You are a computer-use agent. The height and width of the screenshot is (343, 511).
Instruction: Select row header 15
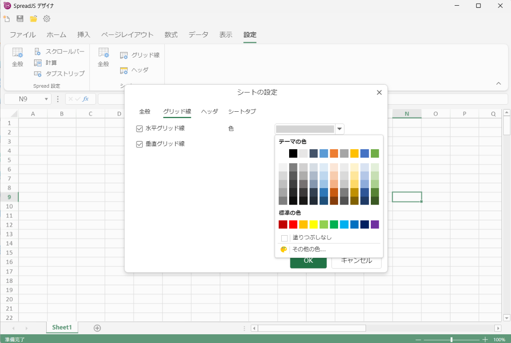[x=10, y=253]
